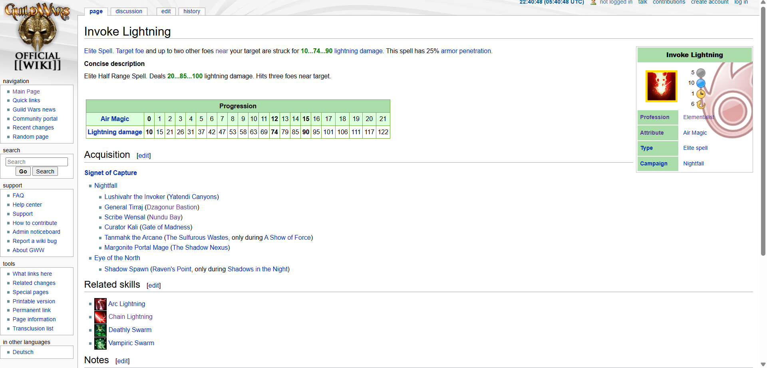Screen dimensions: 767x368
Task: Open the Deathly Swarm skill icon
Action: pyautogui.click(x=100, y=330)
